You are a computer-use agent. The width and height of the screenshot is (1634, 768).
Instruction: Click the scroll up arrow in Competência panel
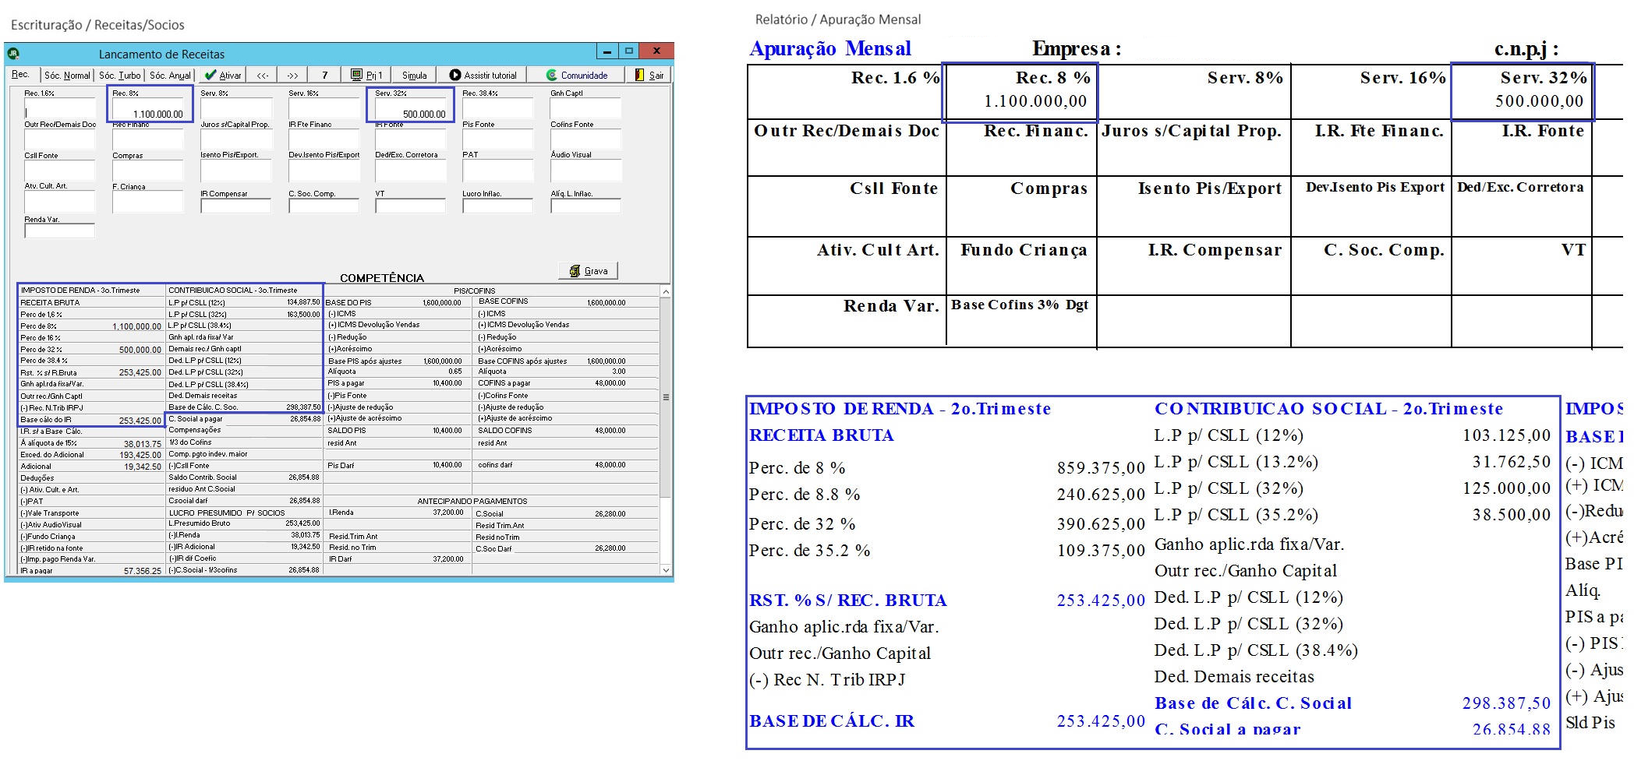click(x=666, y=291)
